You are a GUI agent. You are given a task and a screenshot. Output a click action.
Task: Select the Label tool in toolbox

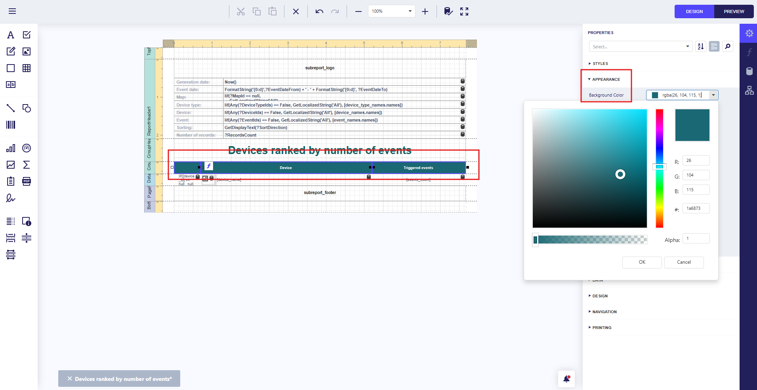[11, 35]
